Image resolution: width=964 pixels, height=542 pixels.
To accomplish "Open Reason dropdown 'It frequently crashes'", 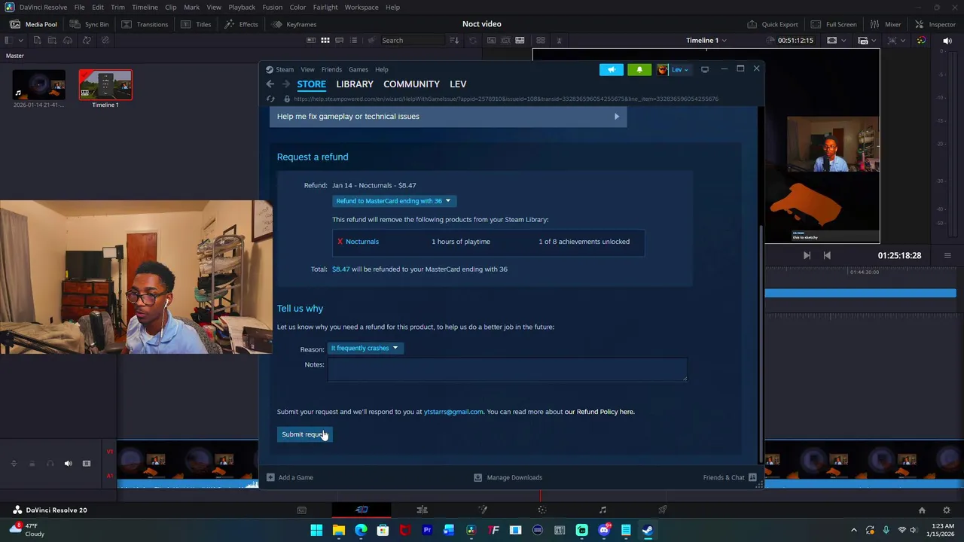I will pyautogui.click(x=365, y=348).
